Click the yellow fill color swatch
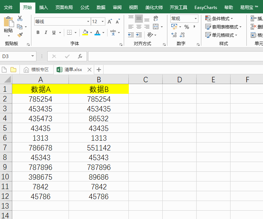This screenshot has height=219, width=263. 85,32
